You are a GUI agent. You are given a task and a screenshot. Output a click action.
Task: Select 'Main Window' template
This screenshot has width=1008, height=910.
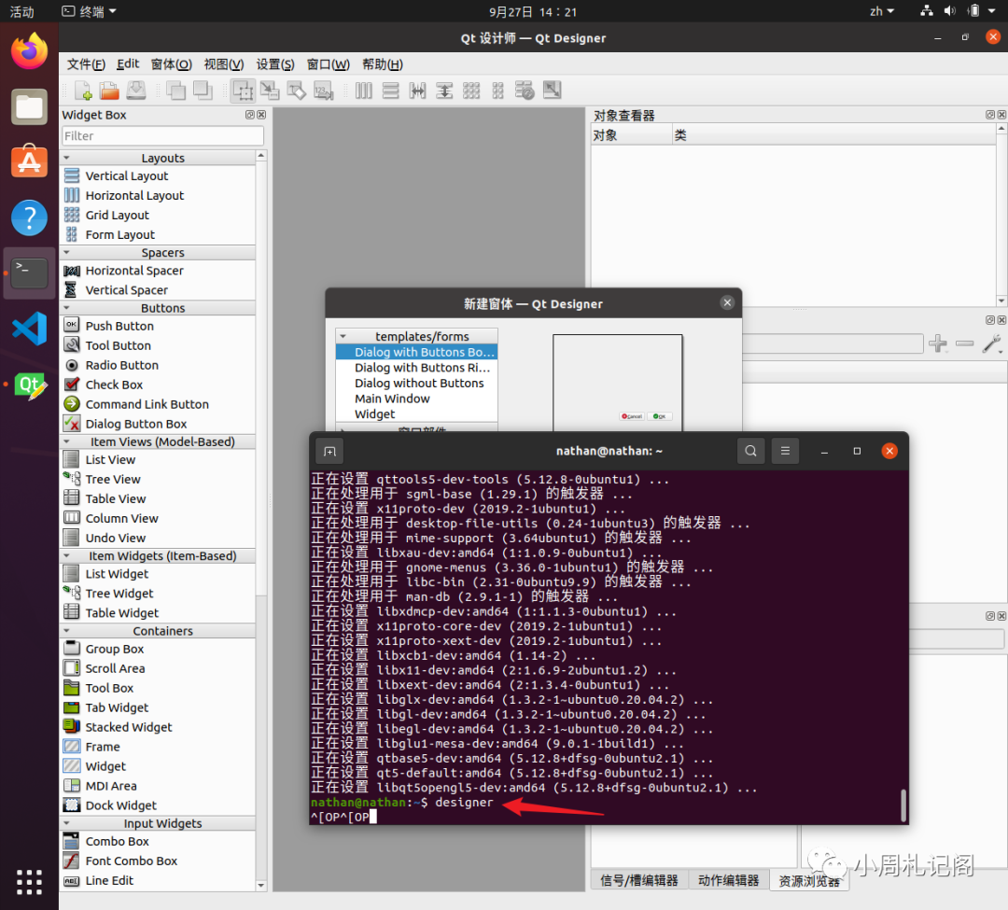pyautogui.click(x=392, y=399)
